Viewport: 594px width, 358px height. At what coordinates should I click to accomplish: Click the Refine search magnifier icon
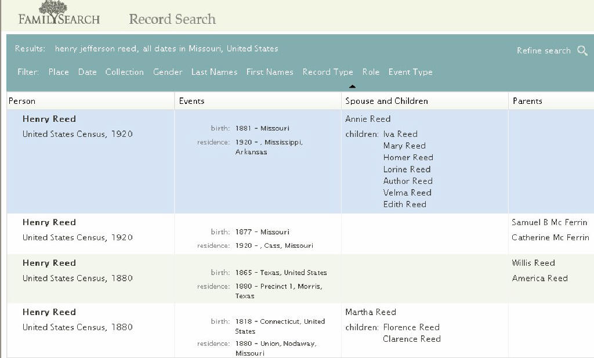point(582,51)
